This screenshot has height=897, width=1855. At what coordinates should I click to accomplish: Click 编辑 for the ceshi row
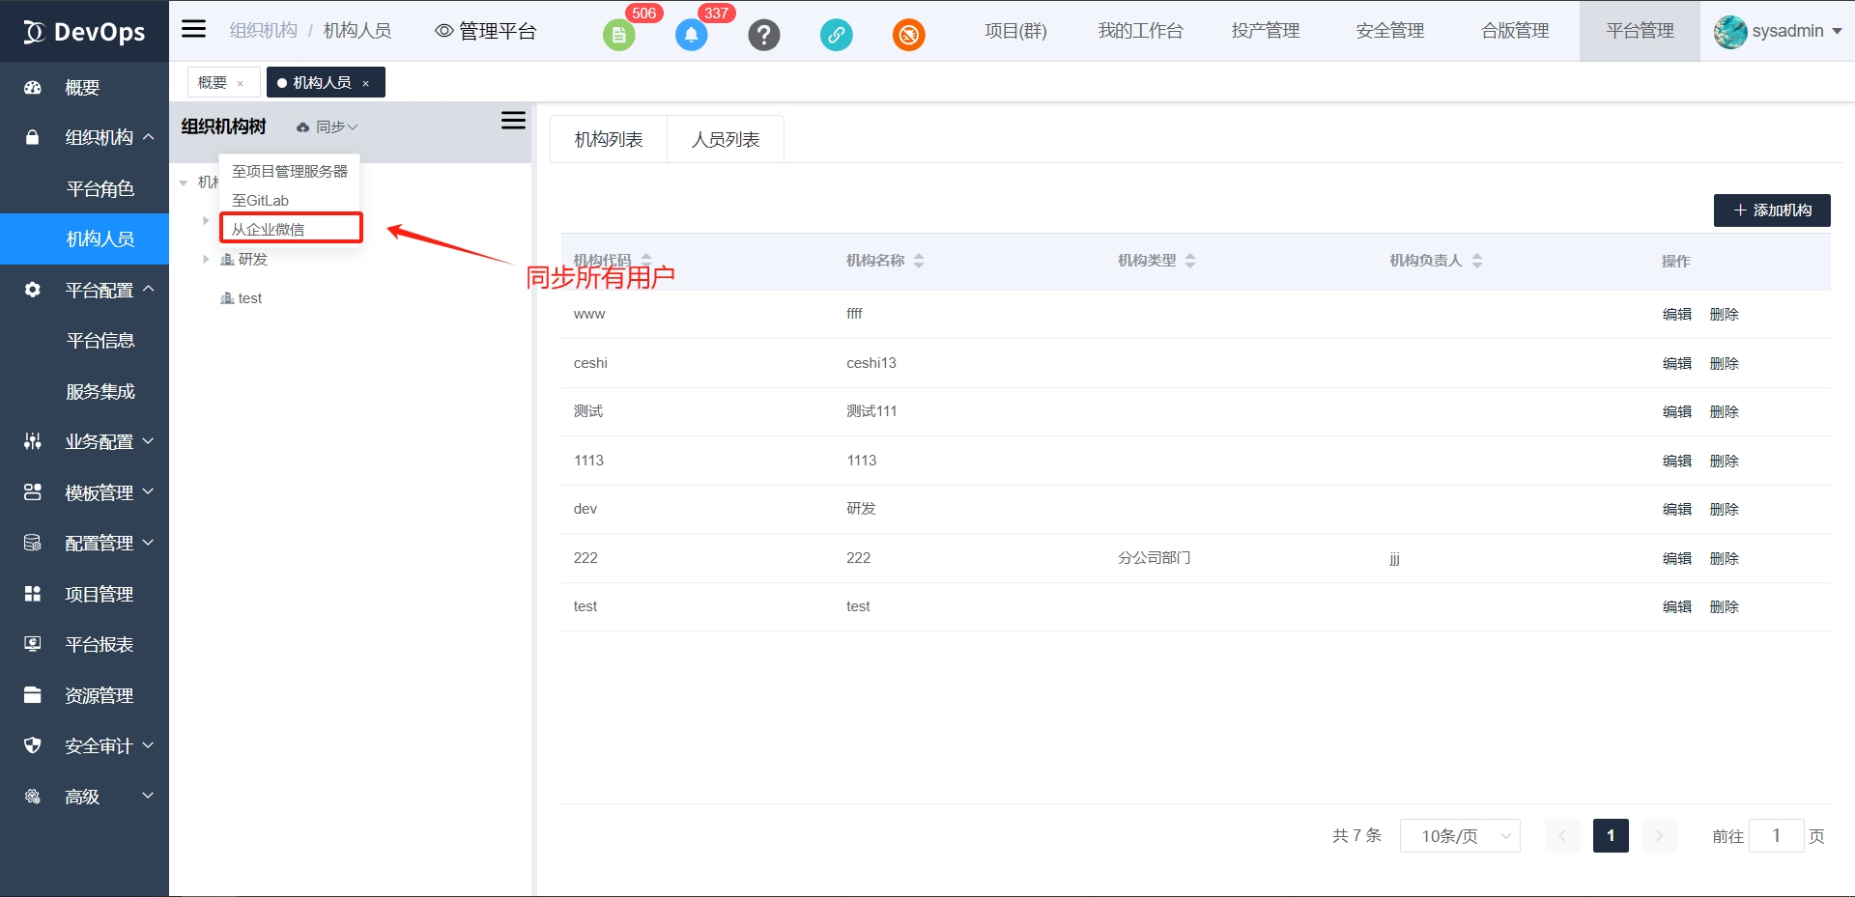click(x=1676, y=364)
